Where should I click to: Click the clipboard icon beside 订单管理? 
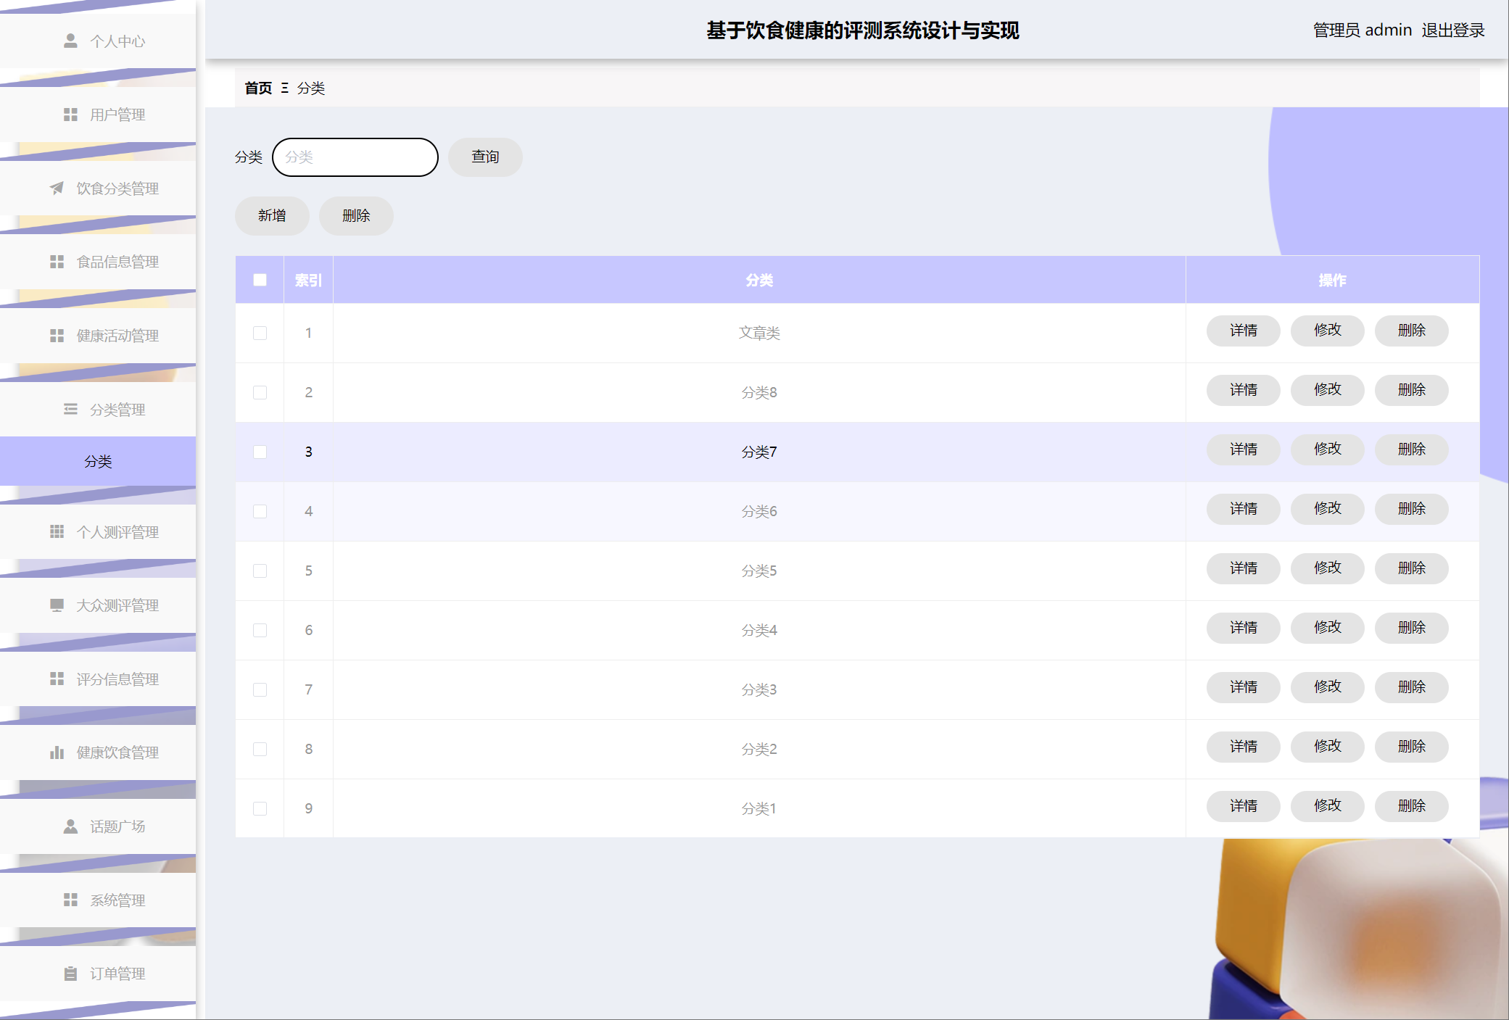click(70, 974)
